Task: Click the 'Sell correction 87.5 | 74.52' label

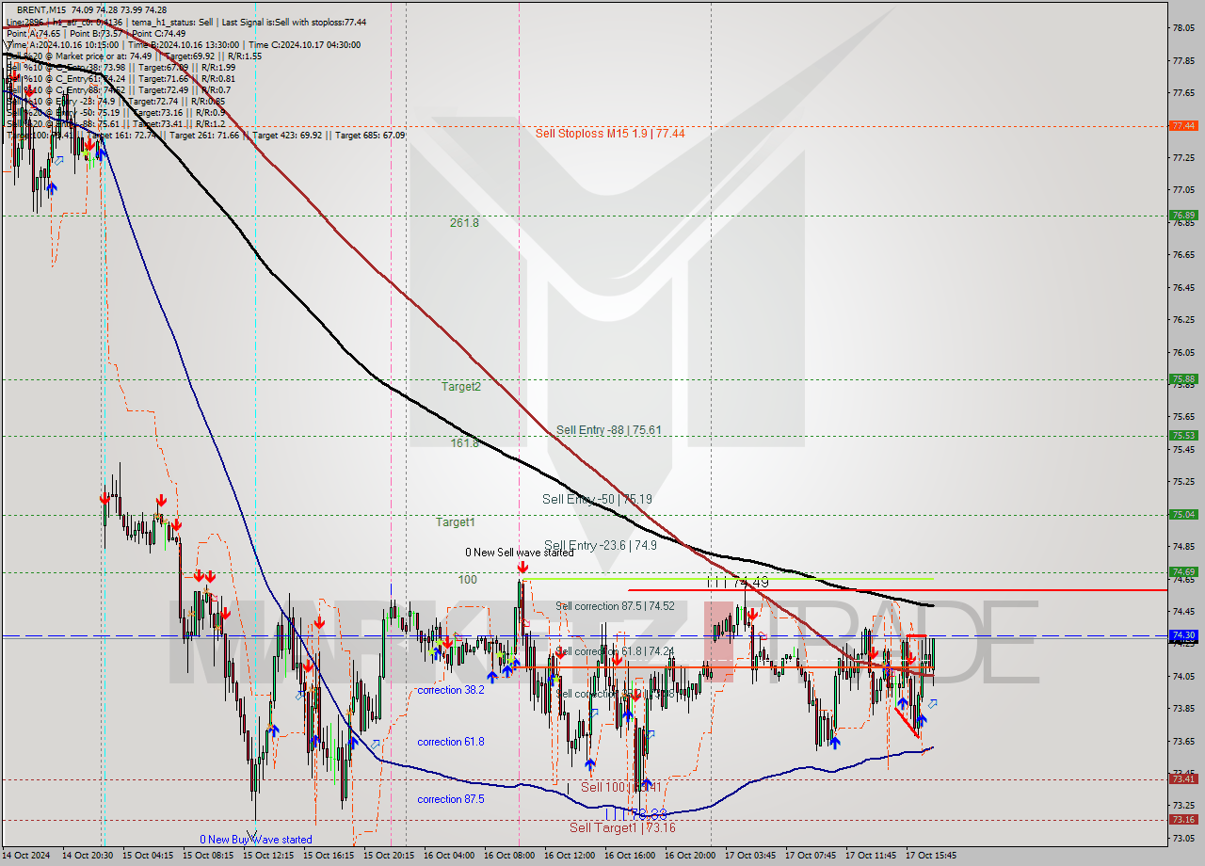Action: tap(615, 606)
